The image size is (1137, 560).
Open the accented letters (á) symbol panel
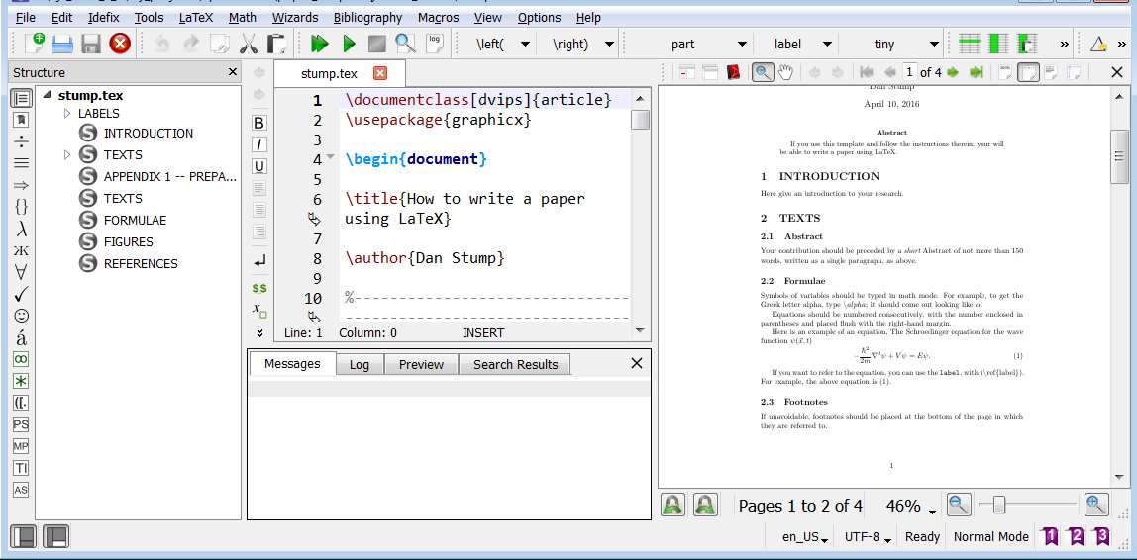click(22, 337)
